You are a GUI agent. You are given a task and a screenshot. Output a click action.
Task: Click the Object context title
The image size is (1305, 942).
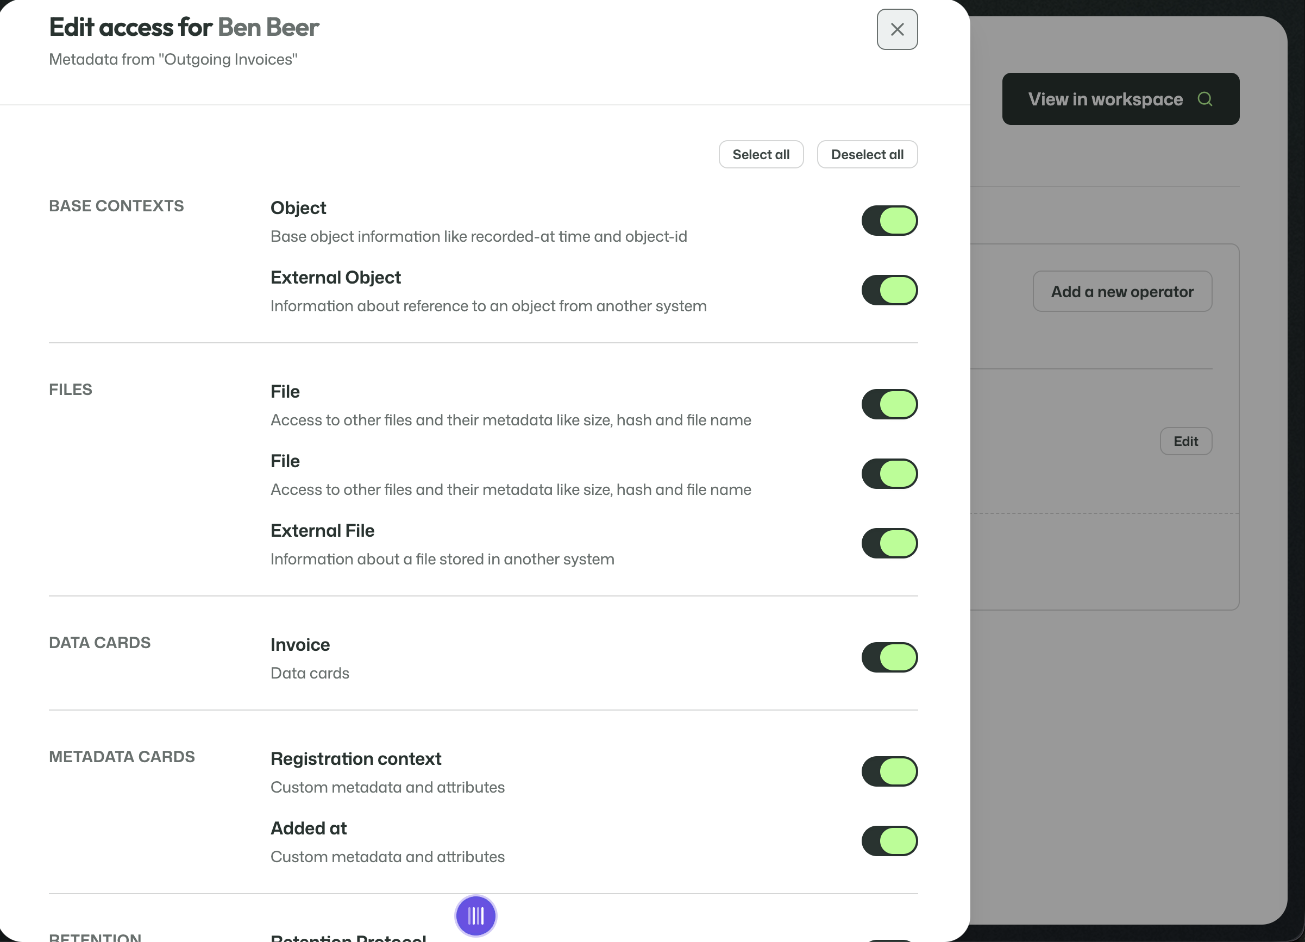tap(298, 208)
